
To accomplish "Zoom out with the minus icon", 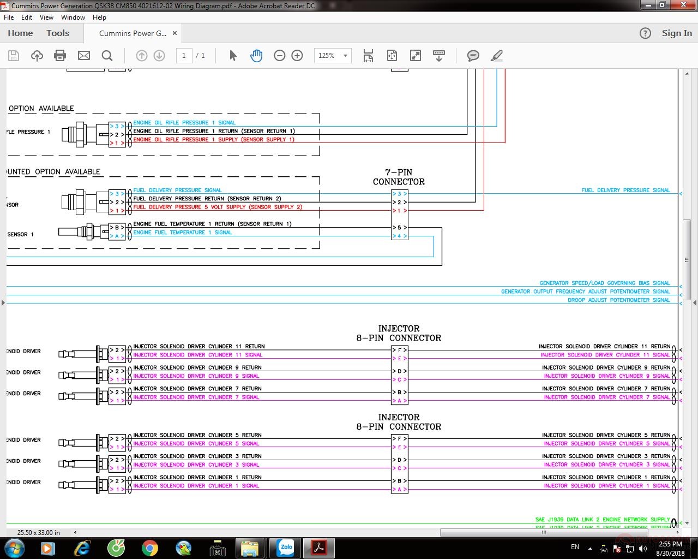I will pyautogui.click(x=280, y=56).
